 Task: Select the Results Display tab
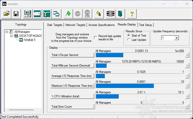tap(127, 24)
